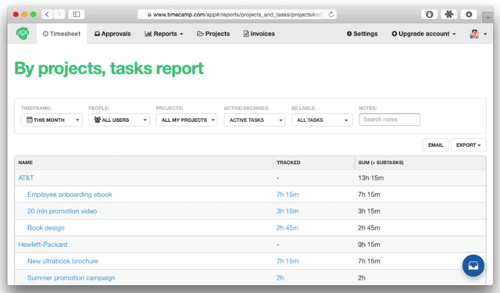Open the browser downloads icon
The image size is (500, 293).
[469, 14]
